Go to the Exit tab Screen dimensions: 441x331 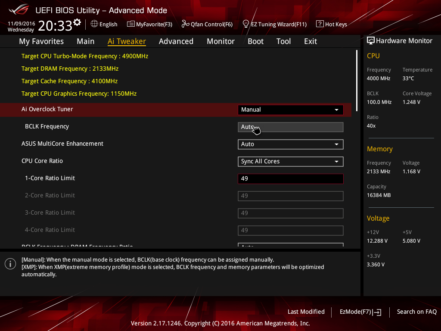[311, 41]
